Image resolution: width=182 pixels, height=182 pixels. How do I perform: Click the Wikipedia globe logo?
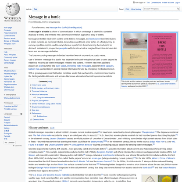[12, 9]
